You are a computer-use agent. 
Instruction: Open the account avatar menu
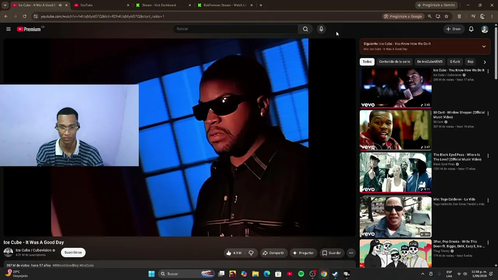click(x=484, y=29)
